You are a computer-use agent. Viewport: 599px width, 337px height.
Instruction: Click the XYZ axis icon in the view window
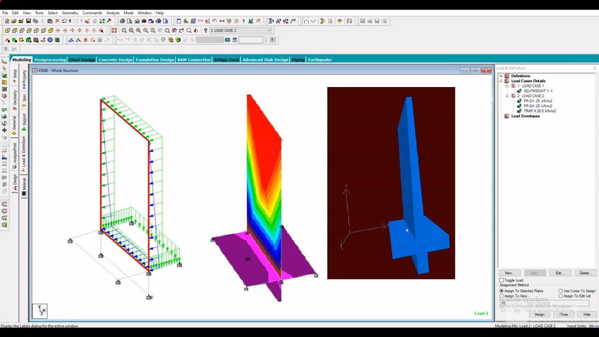[x=40, y=311]
